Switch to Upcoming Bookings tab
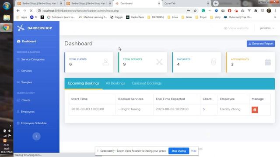The image size is (280, 157). point(84,83)
